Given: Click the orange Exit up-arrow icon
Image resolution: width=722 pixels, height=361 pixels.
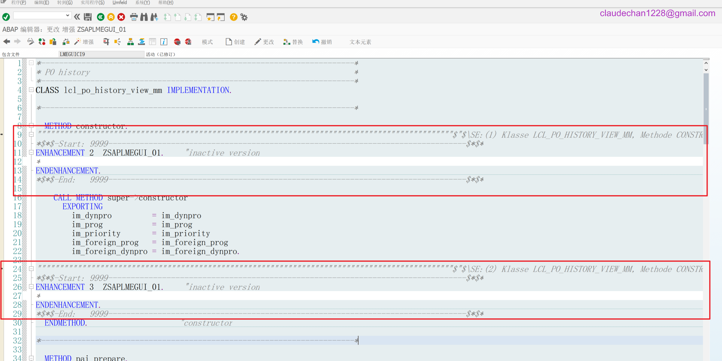Looking at the screenshot, I should click(x=111, y=17).
